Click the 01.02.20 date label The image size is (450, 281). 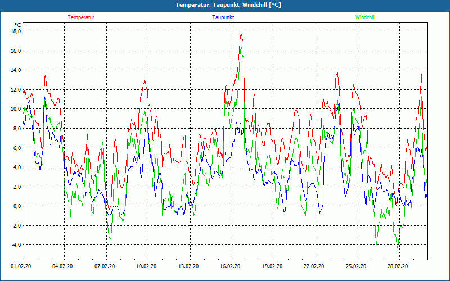pos(21,266)
